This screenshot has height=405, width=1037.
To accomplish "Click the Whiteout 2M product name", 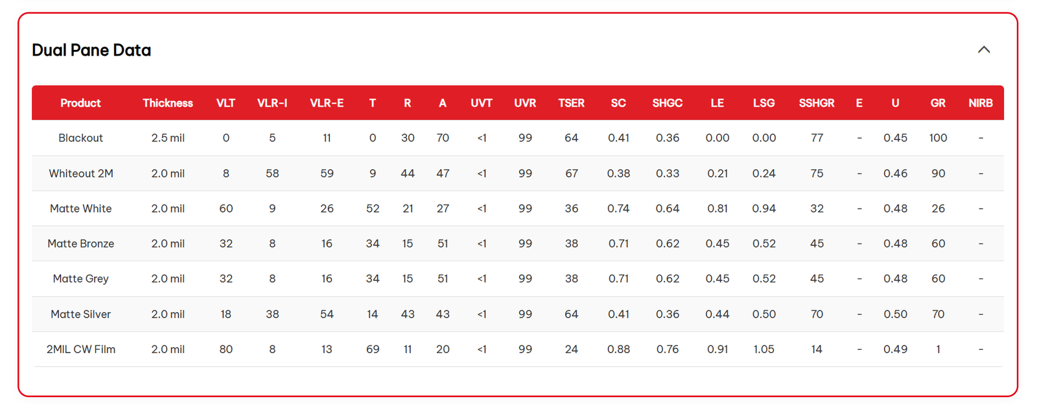I will click(80, 174).
